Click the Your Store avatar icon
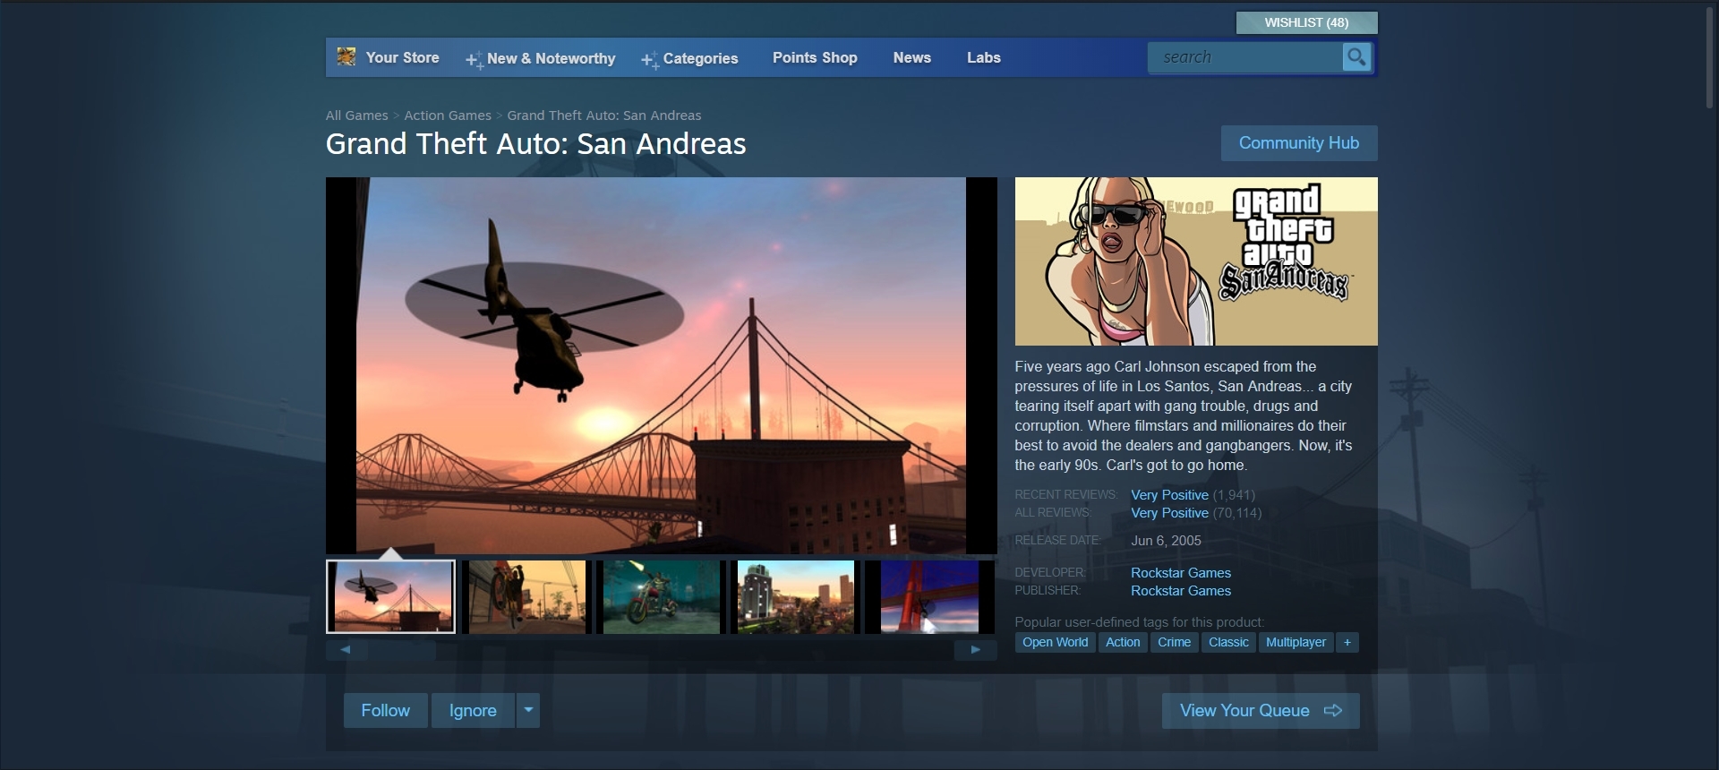 [x=346, y=57]
